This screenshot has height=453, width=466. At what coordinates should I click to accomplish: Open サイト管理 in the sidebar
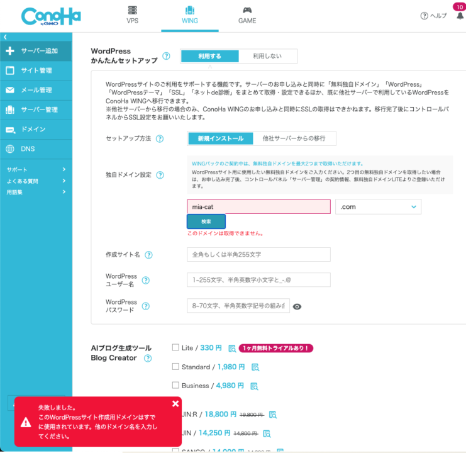tap(36, 70)
